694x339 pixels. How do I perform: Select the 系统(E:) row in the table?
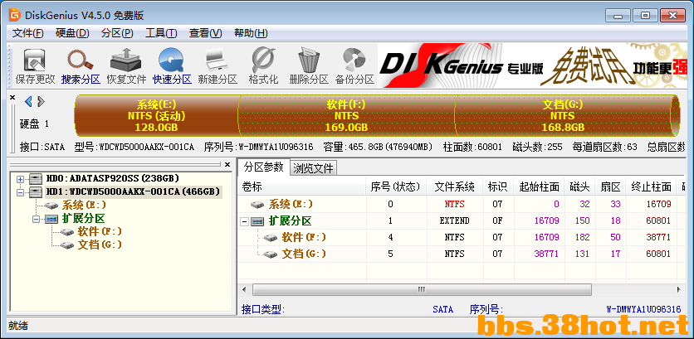click(462, 204)
